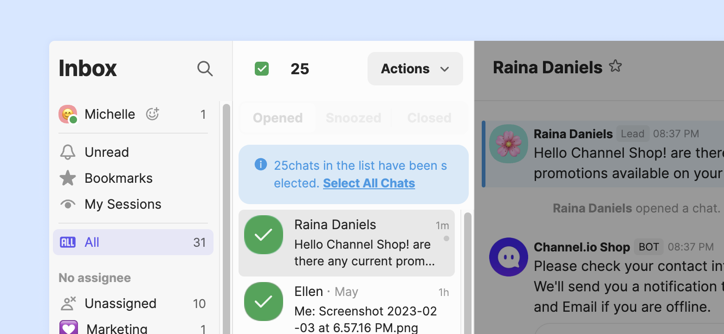Screen dimensions: 724x334
Task: Switch to the Snoozed tab
Action: tap(353, 118)
